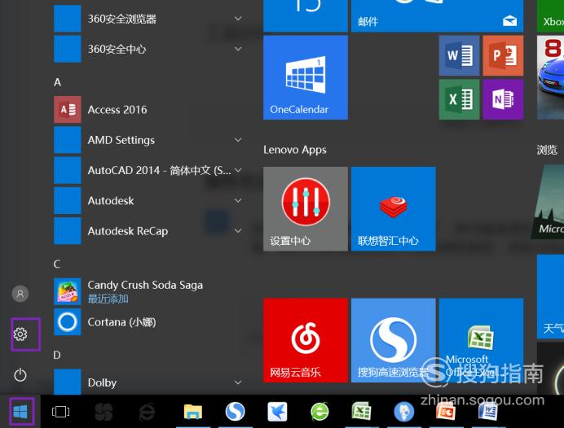Open the Settings gear in Start menu
The image size is (564, 428).
tap(20, 334)
